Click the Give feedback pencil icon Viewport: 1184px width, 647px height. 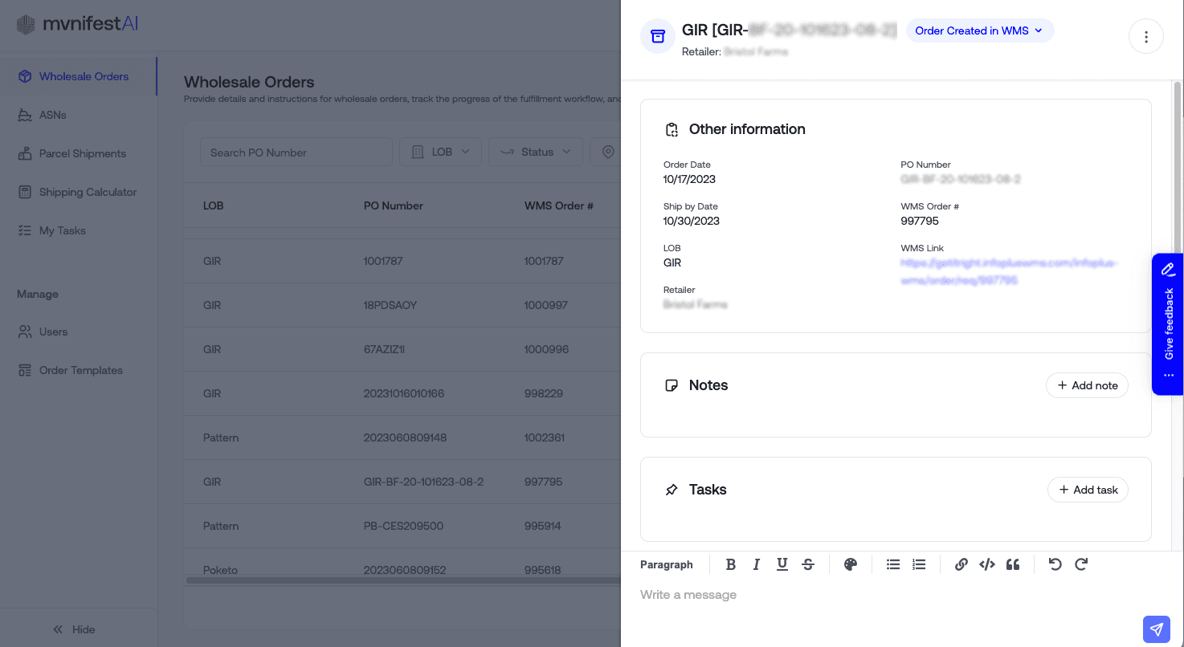point(1168,270)
